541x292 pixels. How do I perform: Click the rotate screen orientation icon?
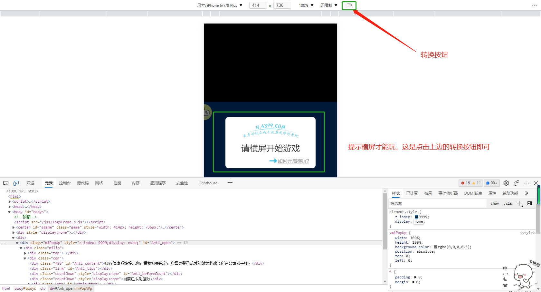tap(349, 5)
